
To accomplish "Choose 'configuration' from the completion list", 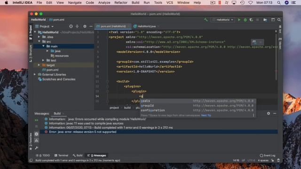I will coord(198,110).
